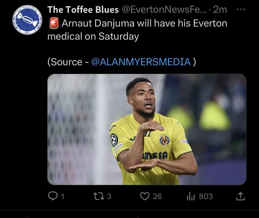Like the tweet with the heart icon

(x=145, y=196)
